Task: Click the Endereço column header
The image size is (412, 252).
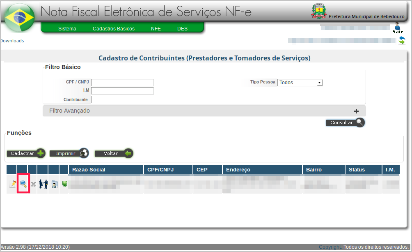Action: 262,170
